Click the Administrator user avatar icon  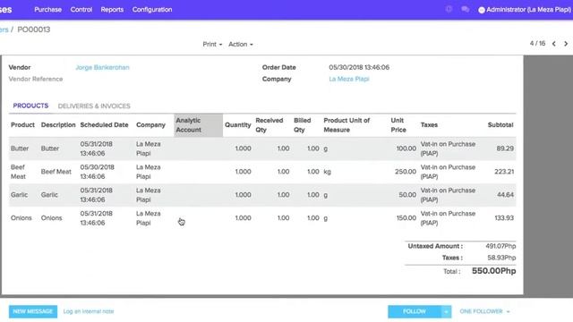point(482,10)
